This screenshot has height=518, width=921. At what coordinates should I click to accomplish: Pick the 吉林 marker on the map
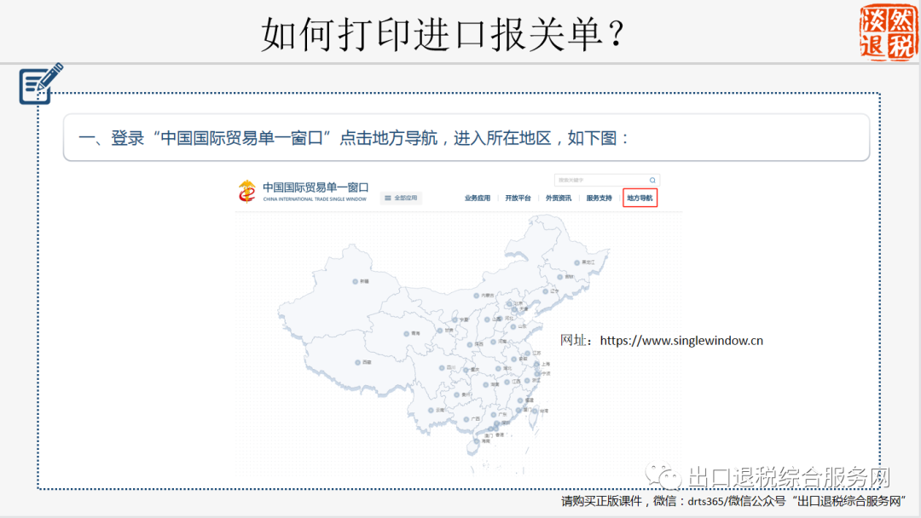click(560, 277)
